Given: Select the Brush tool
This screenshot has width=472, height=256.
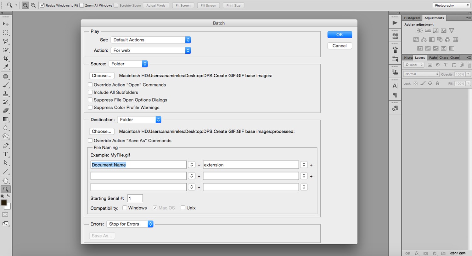Looking at the screenshot, I should tap(6, 84).
